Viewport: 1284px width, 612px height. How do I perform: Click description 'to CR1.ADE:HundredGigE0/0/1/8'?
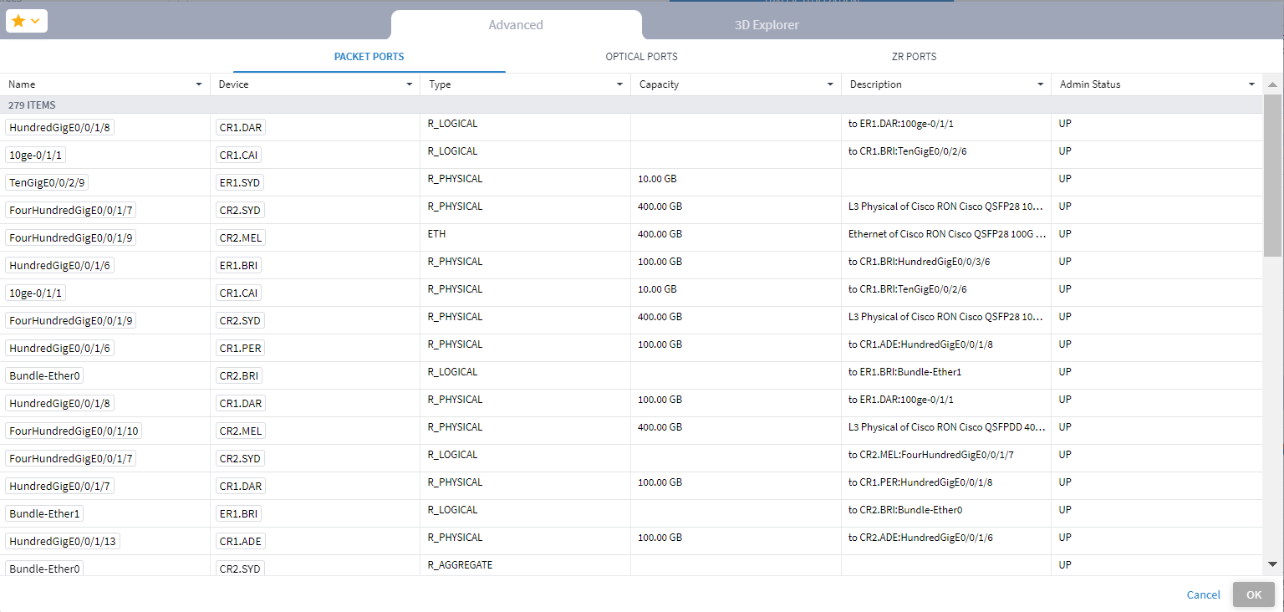pos(920,344)
